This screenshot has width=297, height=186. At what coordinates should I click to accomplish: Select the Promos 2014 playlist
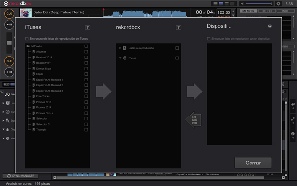click(x=57, y=107)
